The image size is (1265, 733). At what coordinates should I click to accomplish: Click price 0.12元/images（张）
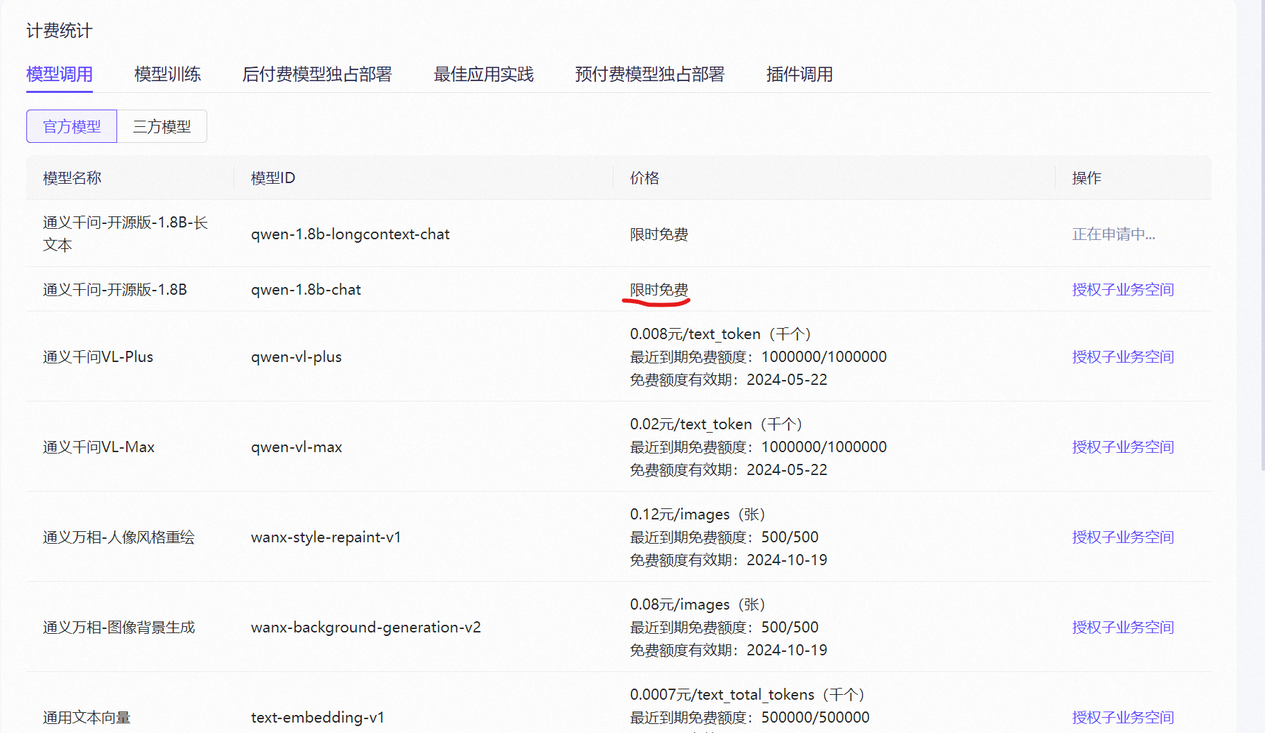point(697,515)
